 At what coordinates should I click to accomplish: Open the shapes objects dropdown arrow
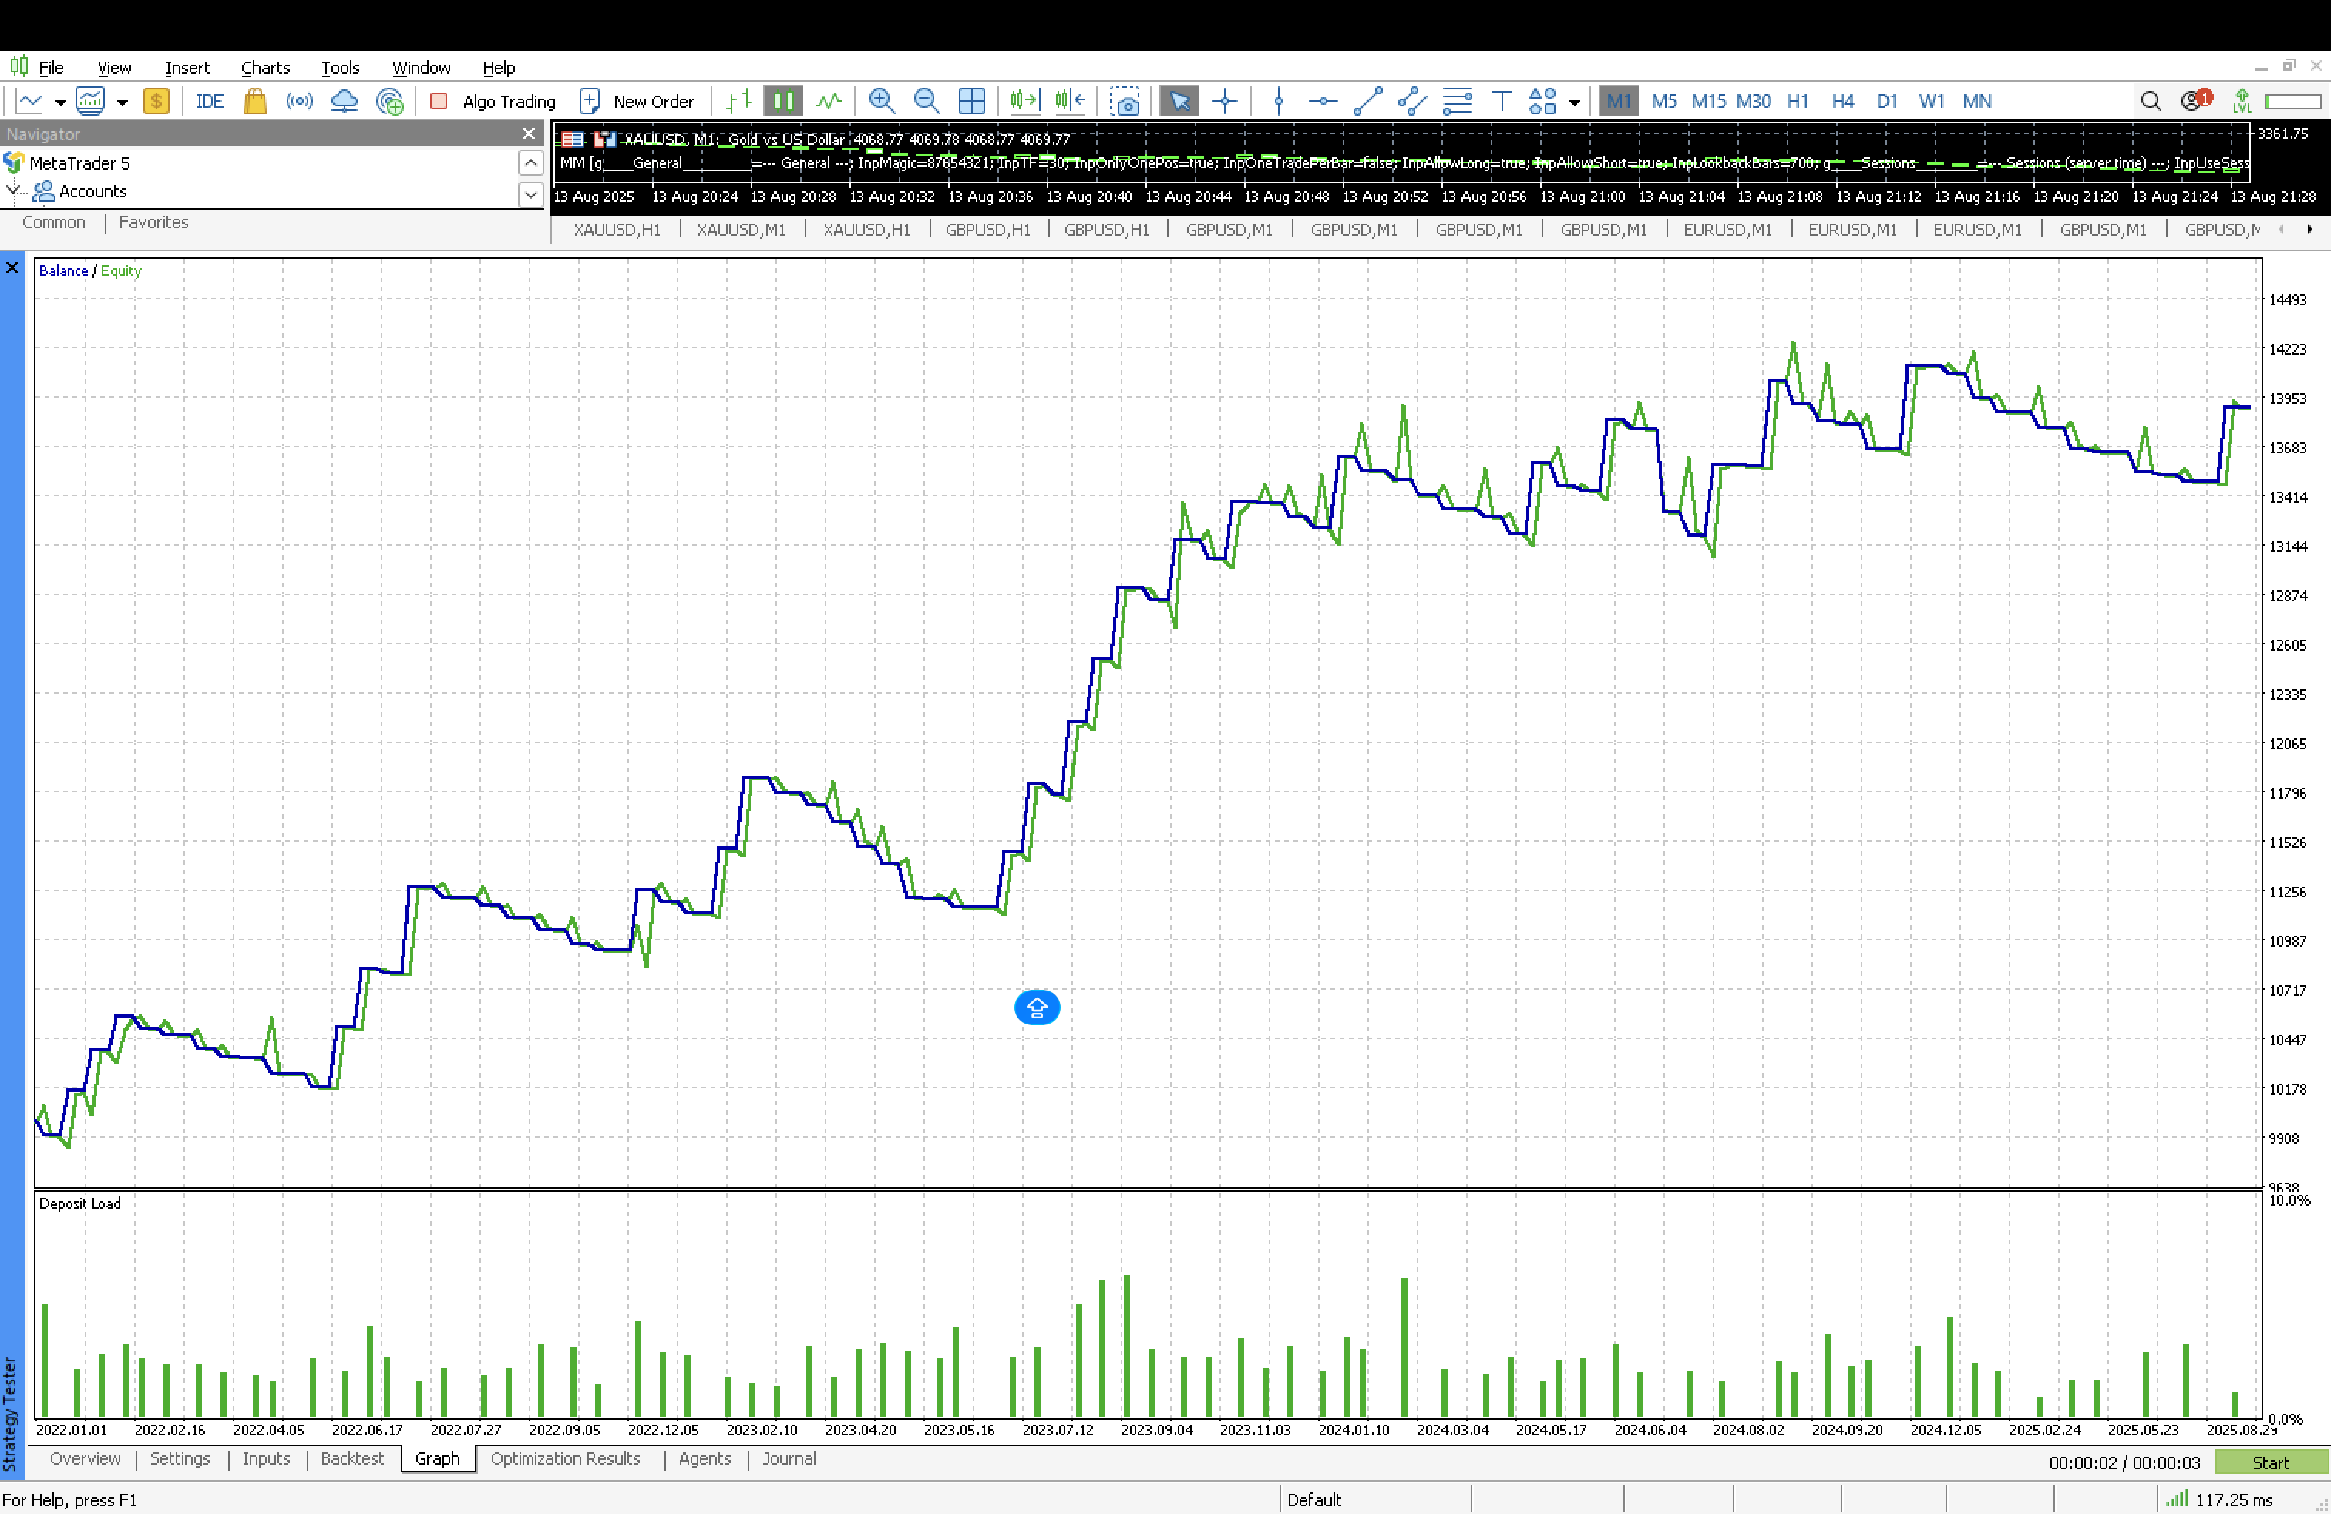(x=1575, y=102)
